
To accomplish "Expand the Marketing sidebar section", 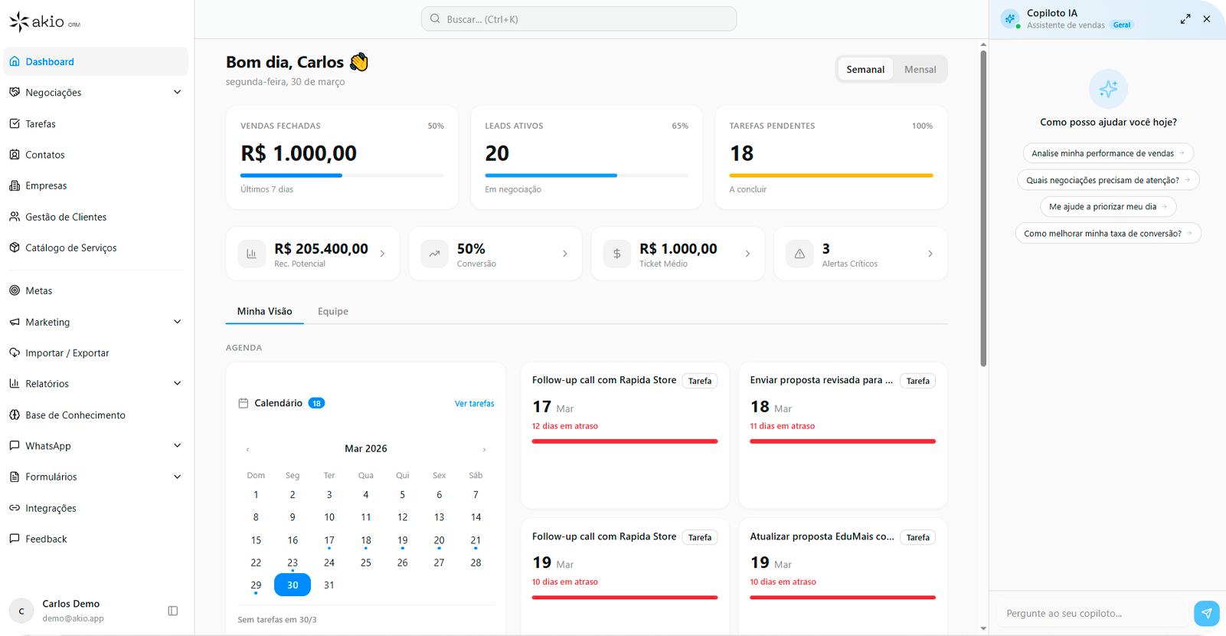I will click(177, 322).
